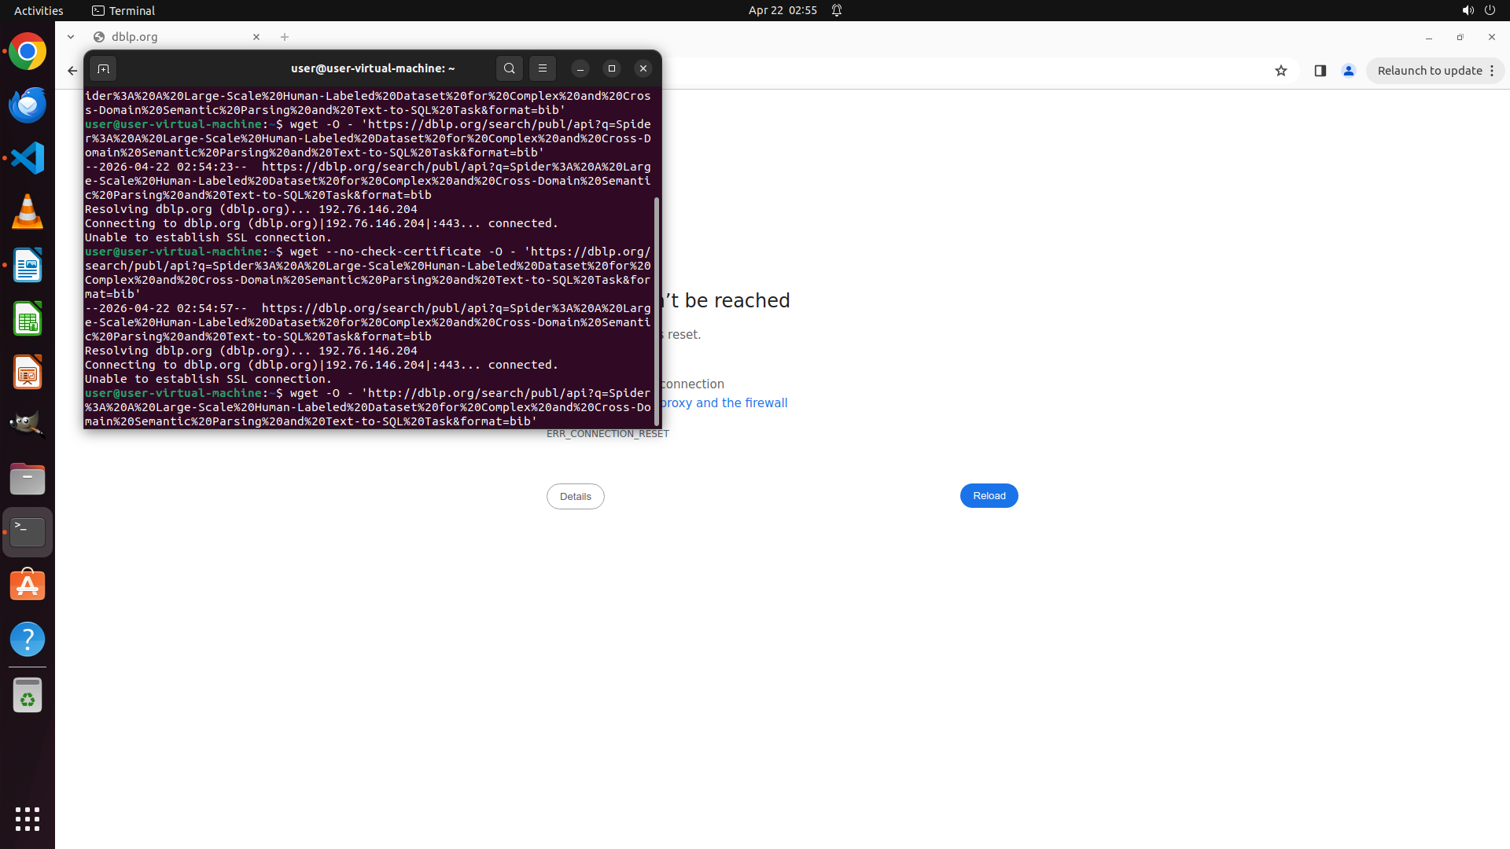Screen dimensions: 1510x849
Task: Toggle the notification bell indicator
Action: coord(837,10)
